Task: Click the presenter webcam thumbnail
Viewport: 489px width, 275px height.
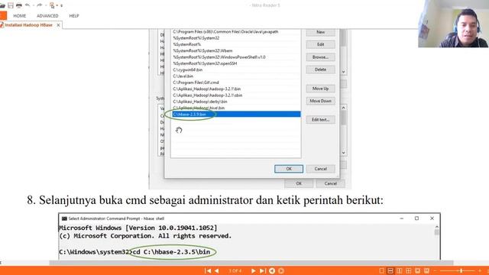Action: coord(453,24)
